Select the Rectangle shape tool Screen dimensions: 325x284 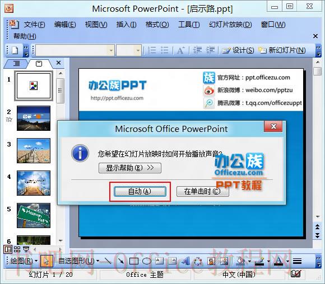134,261
